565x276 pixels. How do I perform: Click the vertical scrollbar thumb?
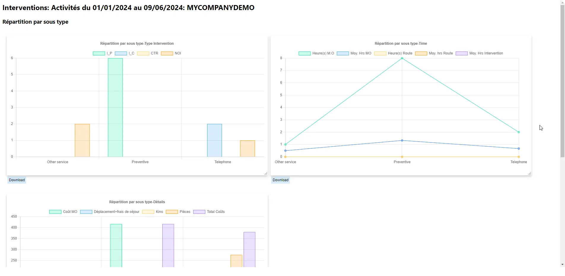(562, 81)
